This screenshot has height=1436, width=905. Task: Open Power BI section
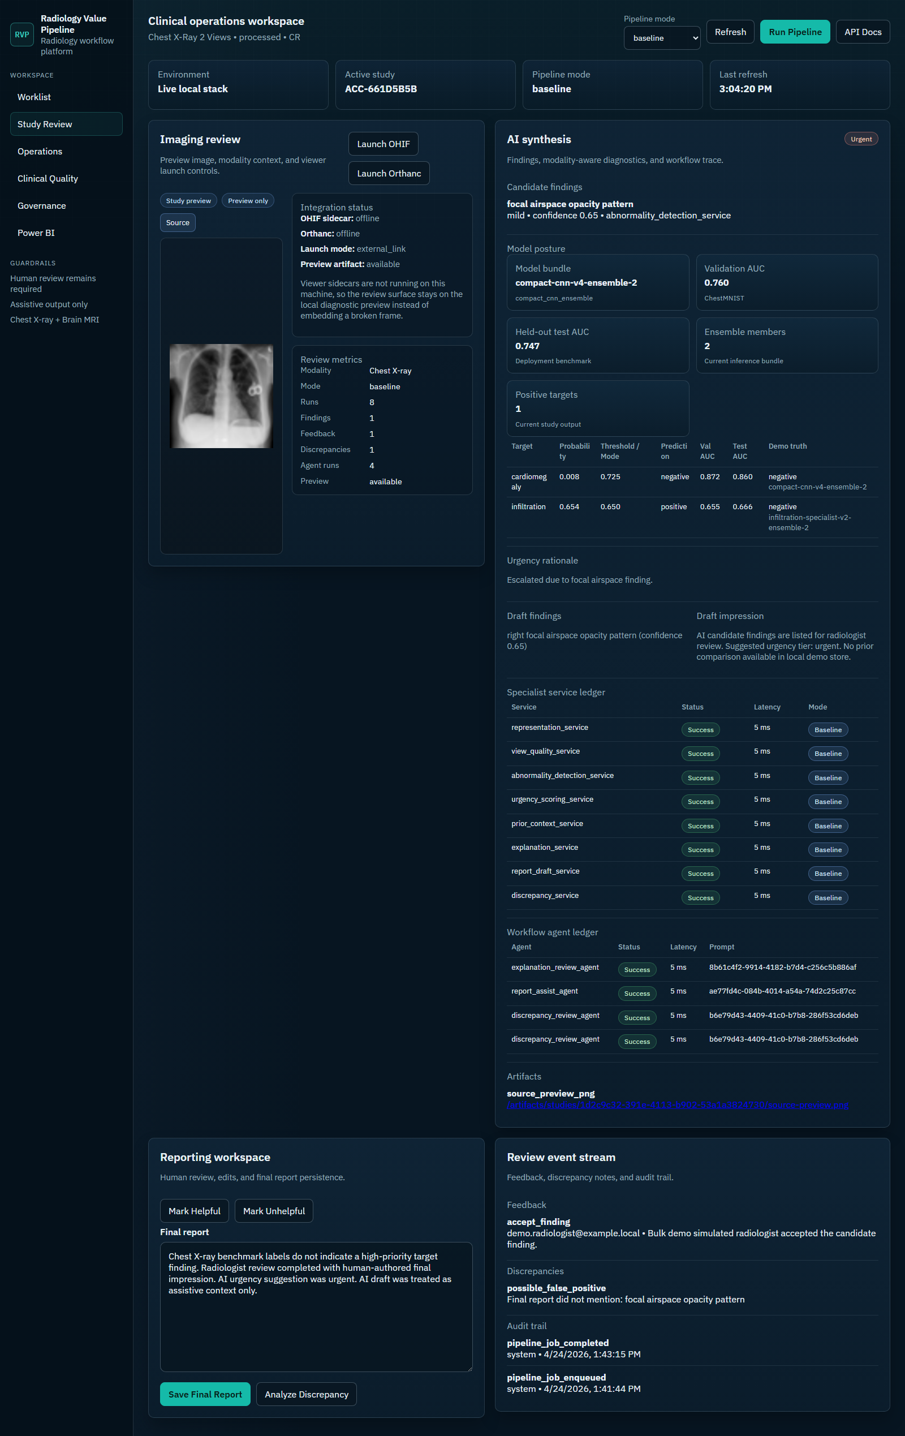[66, 233]
